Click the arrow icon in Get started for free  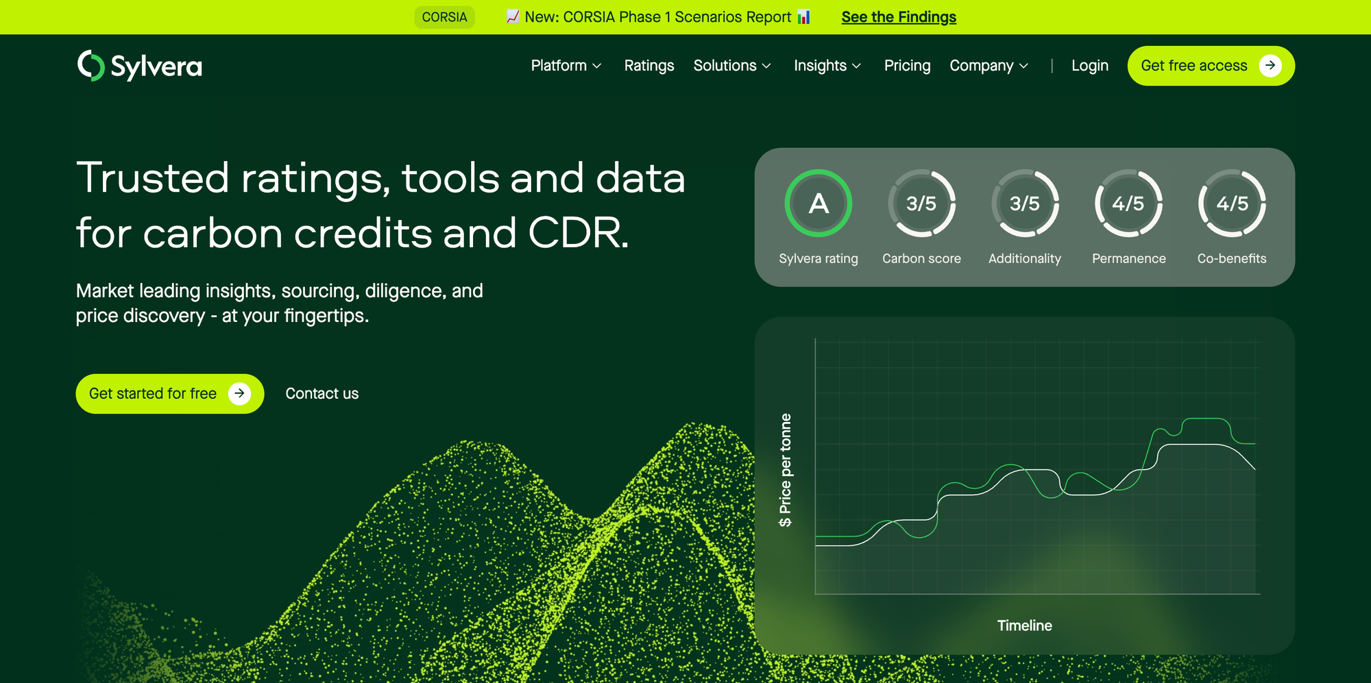pos(239,394)
